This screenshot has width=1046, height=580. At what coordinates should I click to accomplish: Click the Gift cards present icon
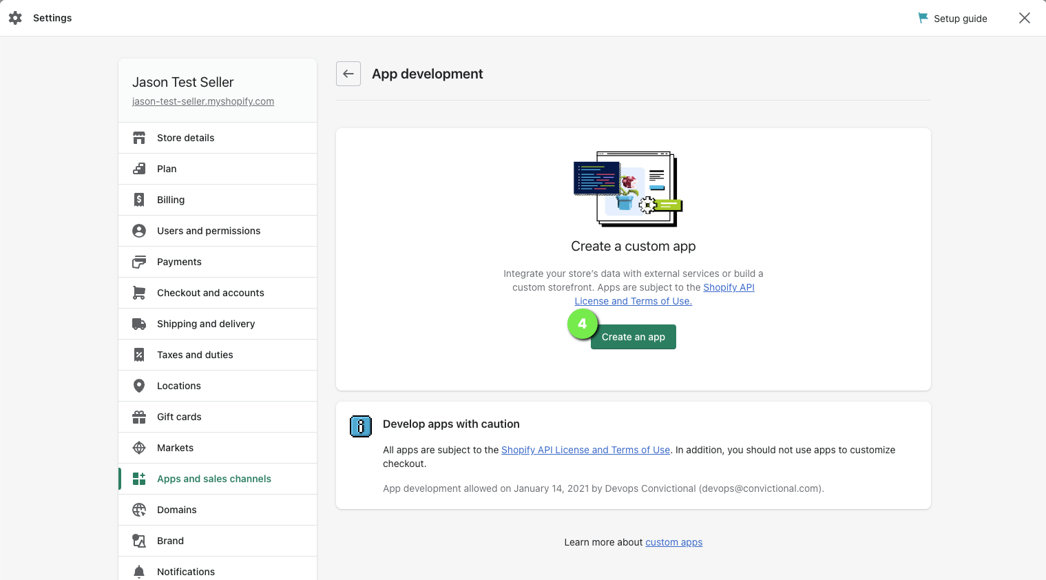tap(139, 417)
